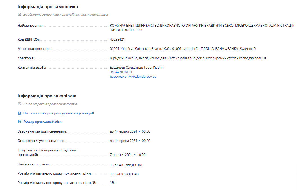Click the 'Інформація про закупівлю' heading
Image resolution: width=297 pixels, height=190 pixels.
coord(47,96)
